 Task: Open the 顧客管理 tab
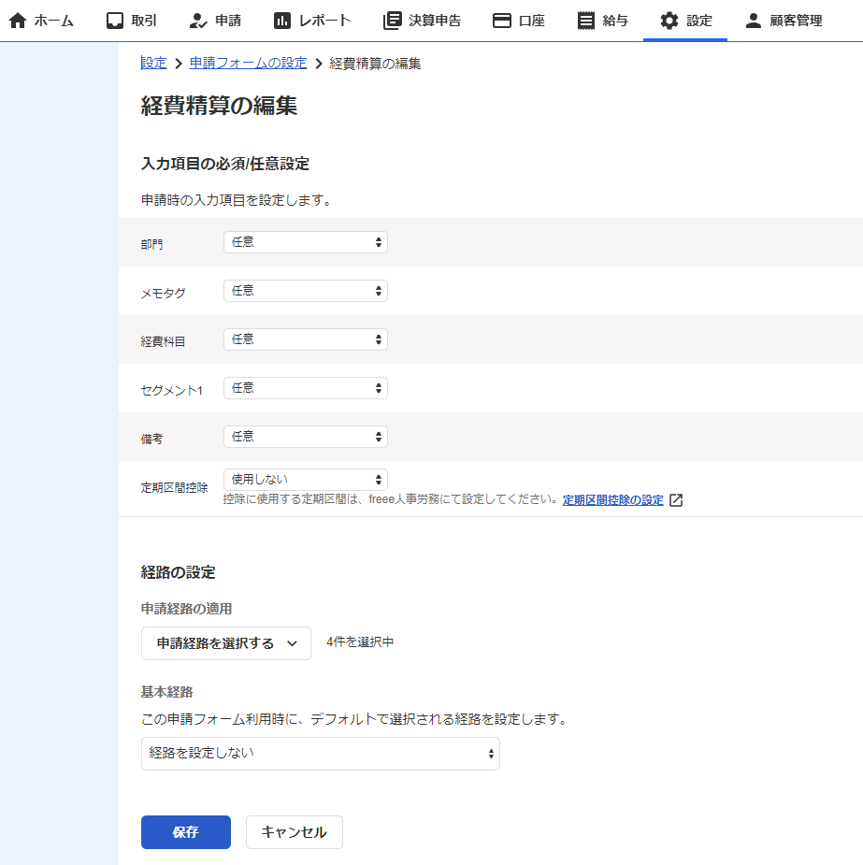pyautogui.click(x=784, y=21)
